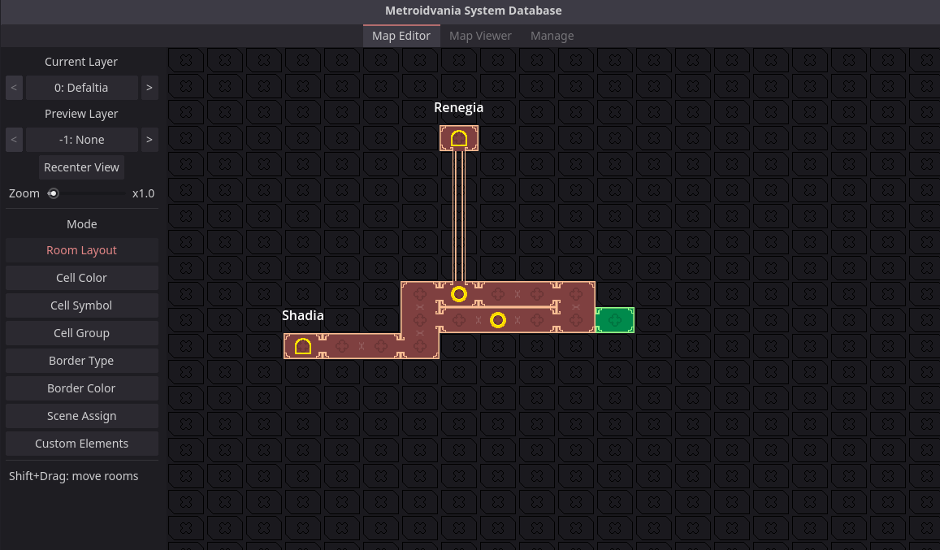
Task: Select Border Type mode
Action: click(x=81, y=361)
